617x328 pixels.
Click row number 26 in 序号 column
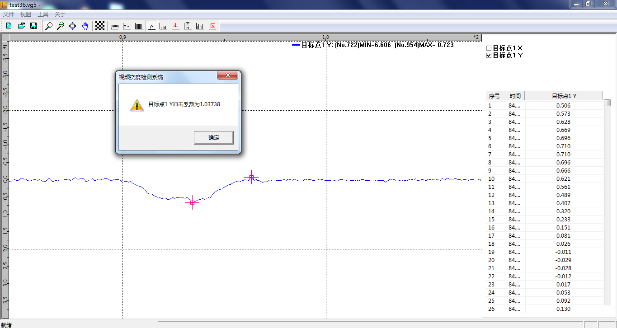(491, 309)
